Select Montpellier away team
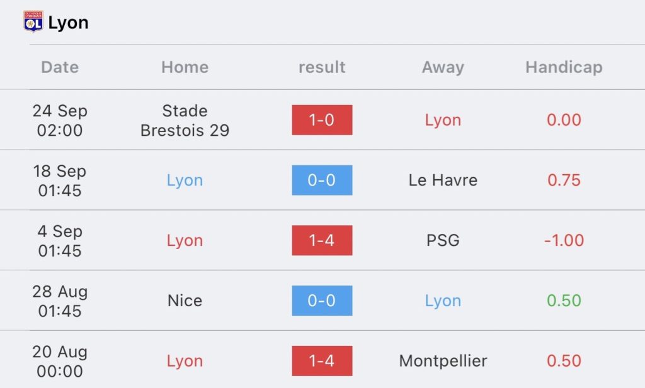Image resolution: width=645 pixels, height=388 pixels. click(443, 361)
